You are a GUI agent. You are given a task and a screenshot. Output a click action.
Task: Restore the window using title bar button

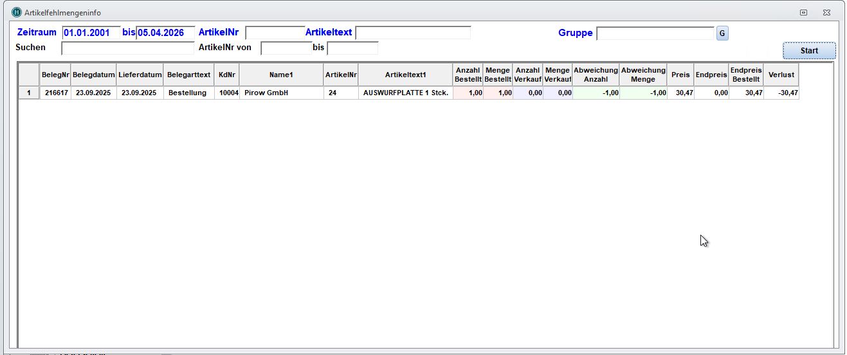click(803, 12)
